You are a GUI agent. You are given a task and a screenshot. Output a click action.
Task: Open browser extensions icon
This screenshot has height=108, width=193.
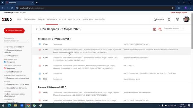(179, 8)
